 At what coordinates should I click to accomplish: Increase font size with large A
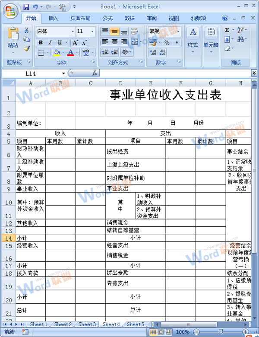click(x=75, y=43)
